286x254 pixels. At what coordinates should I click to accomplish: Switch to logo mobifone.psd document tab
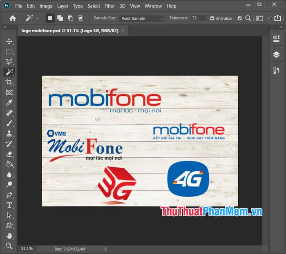[70, 31]
